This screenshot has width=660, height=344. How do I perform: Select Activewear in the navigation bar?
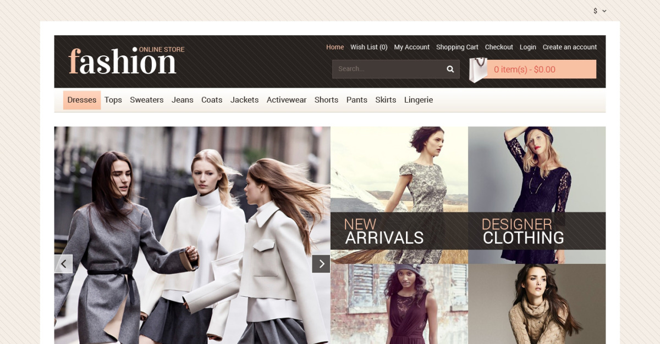pyautogui.click(x=287, y=100)
